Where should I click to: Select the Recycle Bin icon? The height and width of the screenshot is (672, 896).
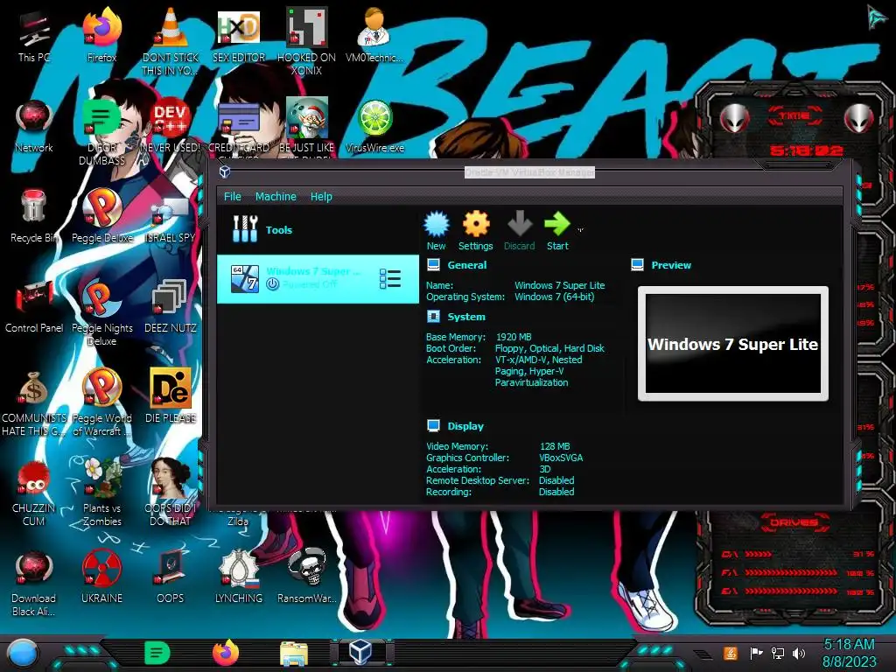[33, 206]
